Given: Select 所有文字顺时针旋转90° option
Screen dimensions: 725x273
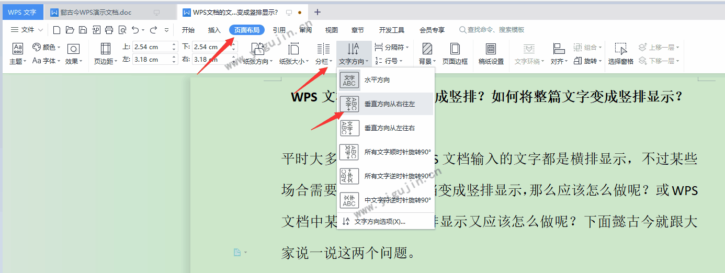Looking at the screenshot, I should click(386, 152).
